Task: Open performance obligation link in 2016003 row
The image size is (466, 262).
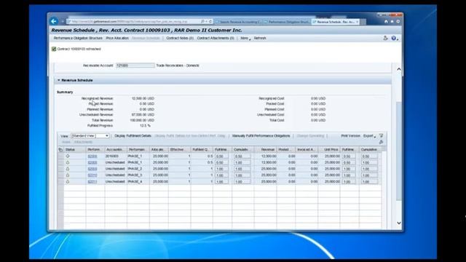Action: click(92, 156)
